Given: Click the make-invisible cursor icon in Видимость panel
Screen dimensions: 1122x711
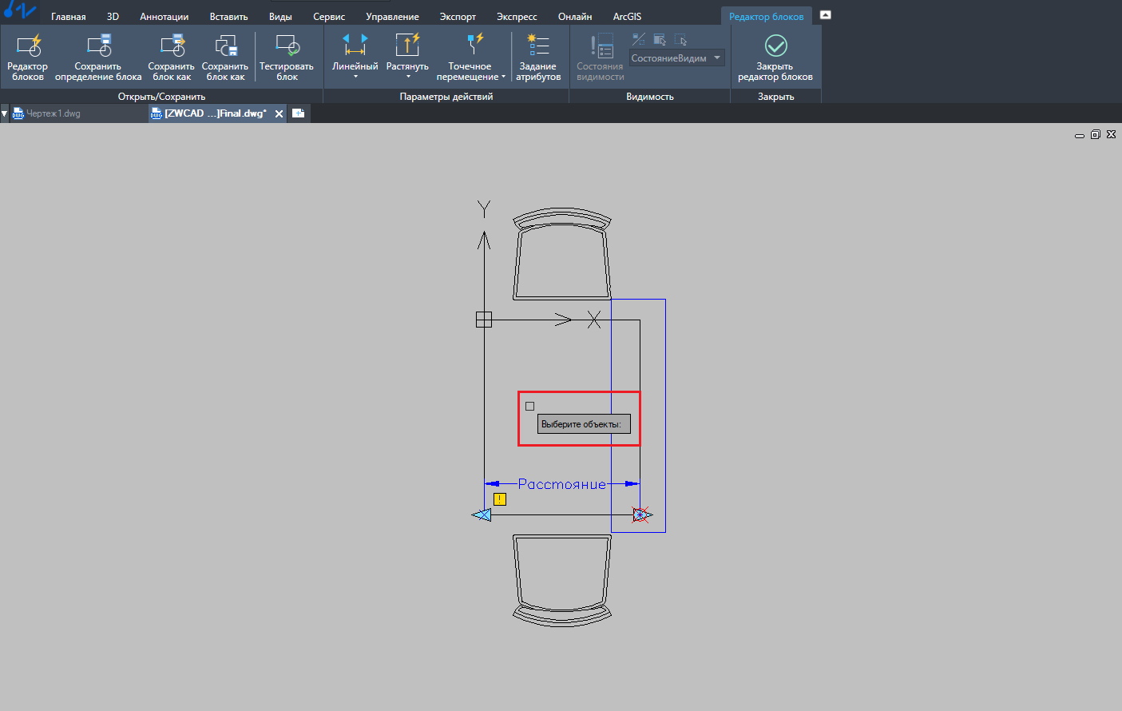Looking at the screenshot, I should pyautogui.click(x=680, y=39).
